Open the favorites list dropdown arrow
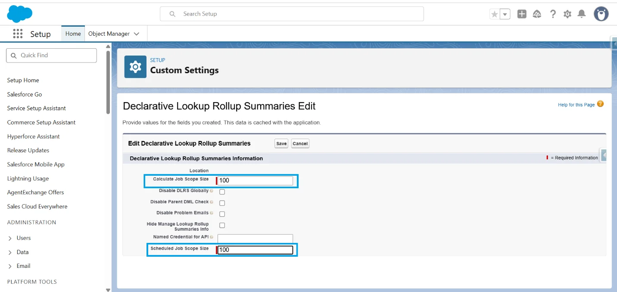The height and width of the screenshot is (292, 617). click(505, 14)
